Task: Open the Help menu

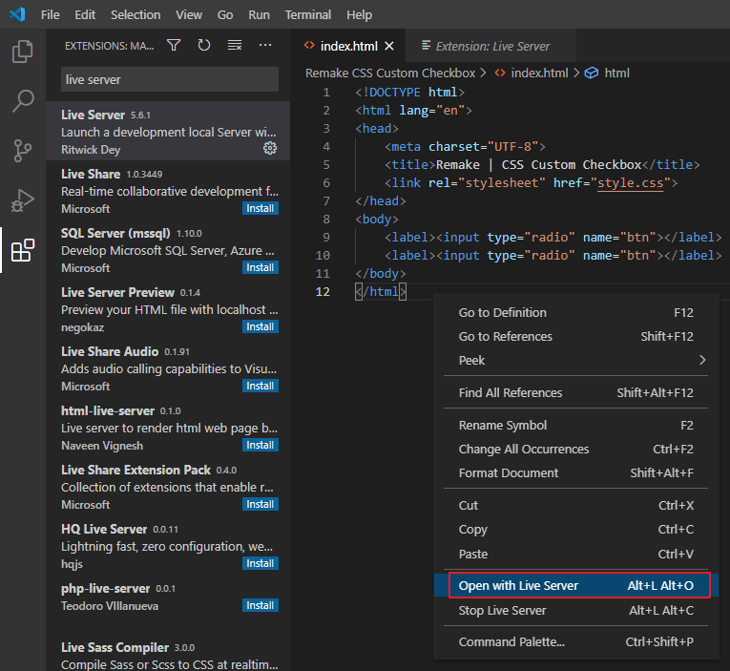Action: [x=359, y=15]
